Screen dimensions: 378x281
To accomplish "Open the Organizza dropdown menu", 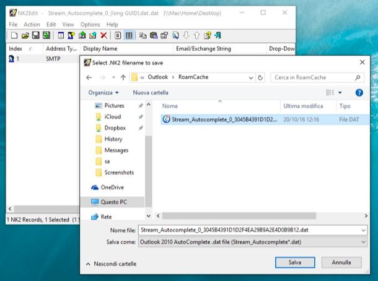I will pyautogui.click(x=103, y=93).
